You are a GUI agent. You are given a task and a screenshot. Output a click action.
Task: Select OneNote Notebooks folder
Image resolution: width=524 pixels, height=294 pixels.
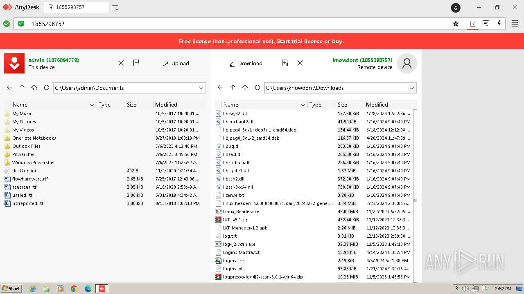click(34, 138)
